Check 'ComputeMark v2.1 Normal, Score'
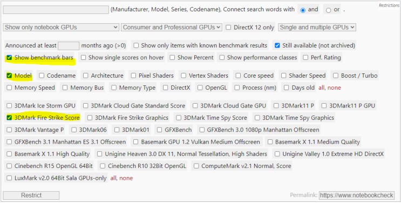Screen dimensions: 401x203 pos(196,166)
